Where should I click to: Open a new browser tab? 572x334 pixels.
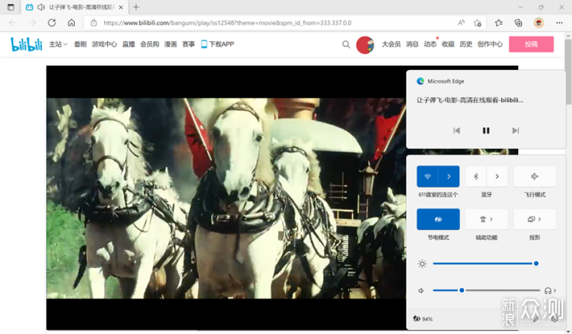(136, 7)
